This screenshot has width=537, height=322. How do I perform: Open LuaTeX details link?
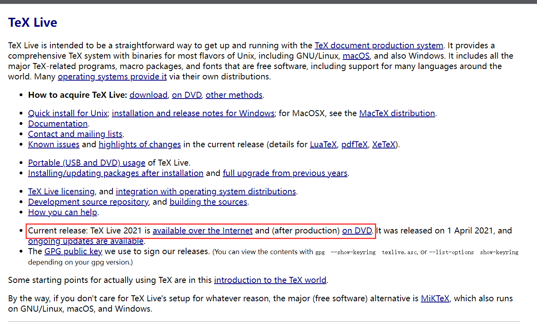[x=323, y=144]
